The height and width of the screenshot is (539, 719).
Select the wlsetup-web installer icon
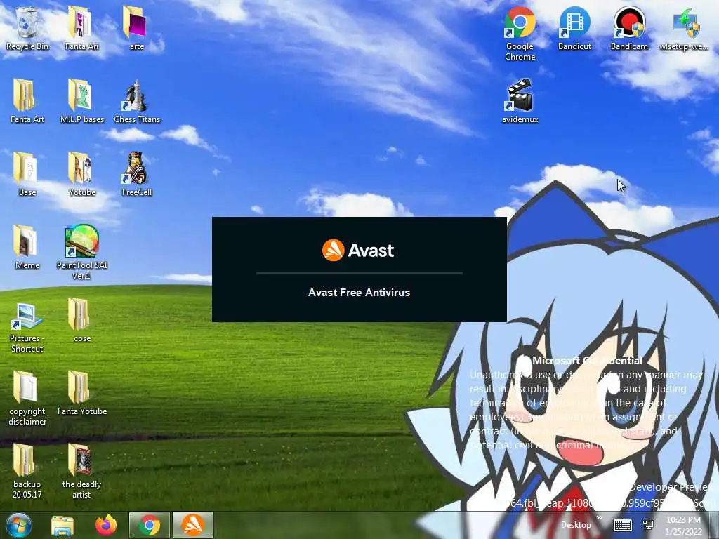tap(684, 29)
